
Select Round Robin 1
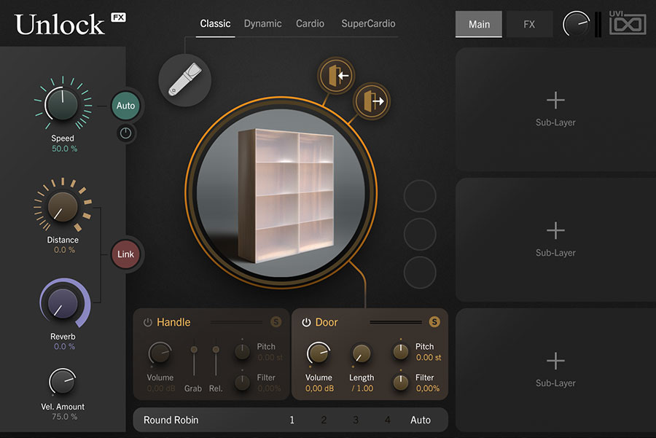(292, 420)
